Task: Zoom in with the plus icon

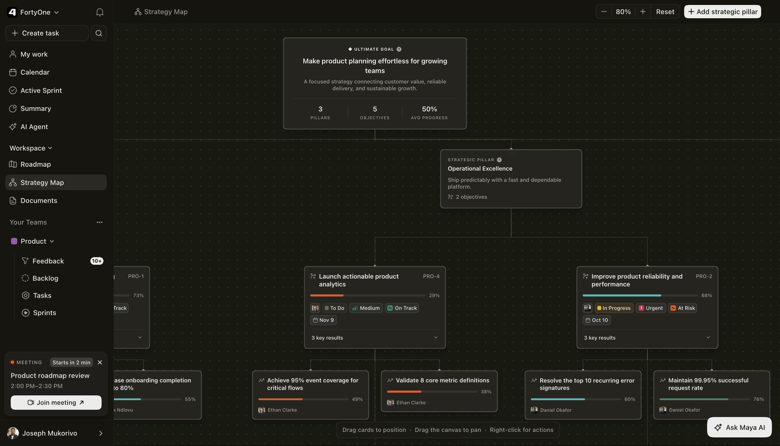Action: pyautogui.click(x=643, y=12)
